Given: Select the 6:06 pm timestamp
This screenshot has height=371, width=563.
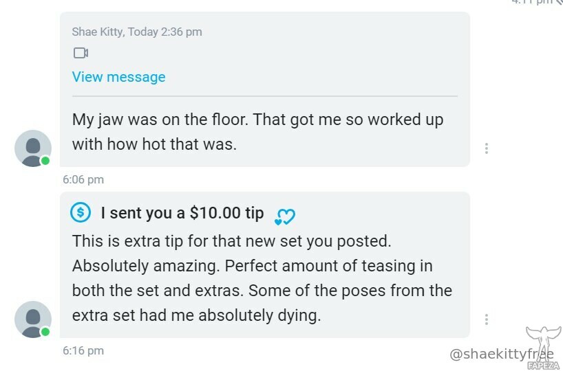Looking at the screenshot, I should point(83,179).
